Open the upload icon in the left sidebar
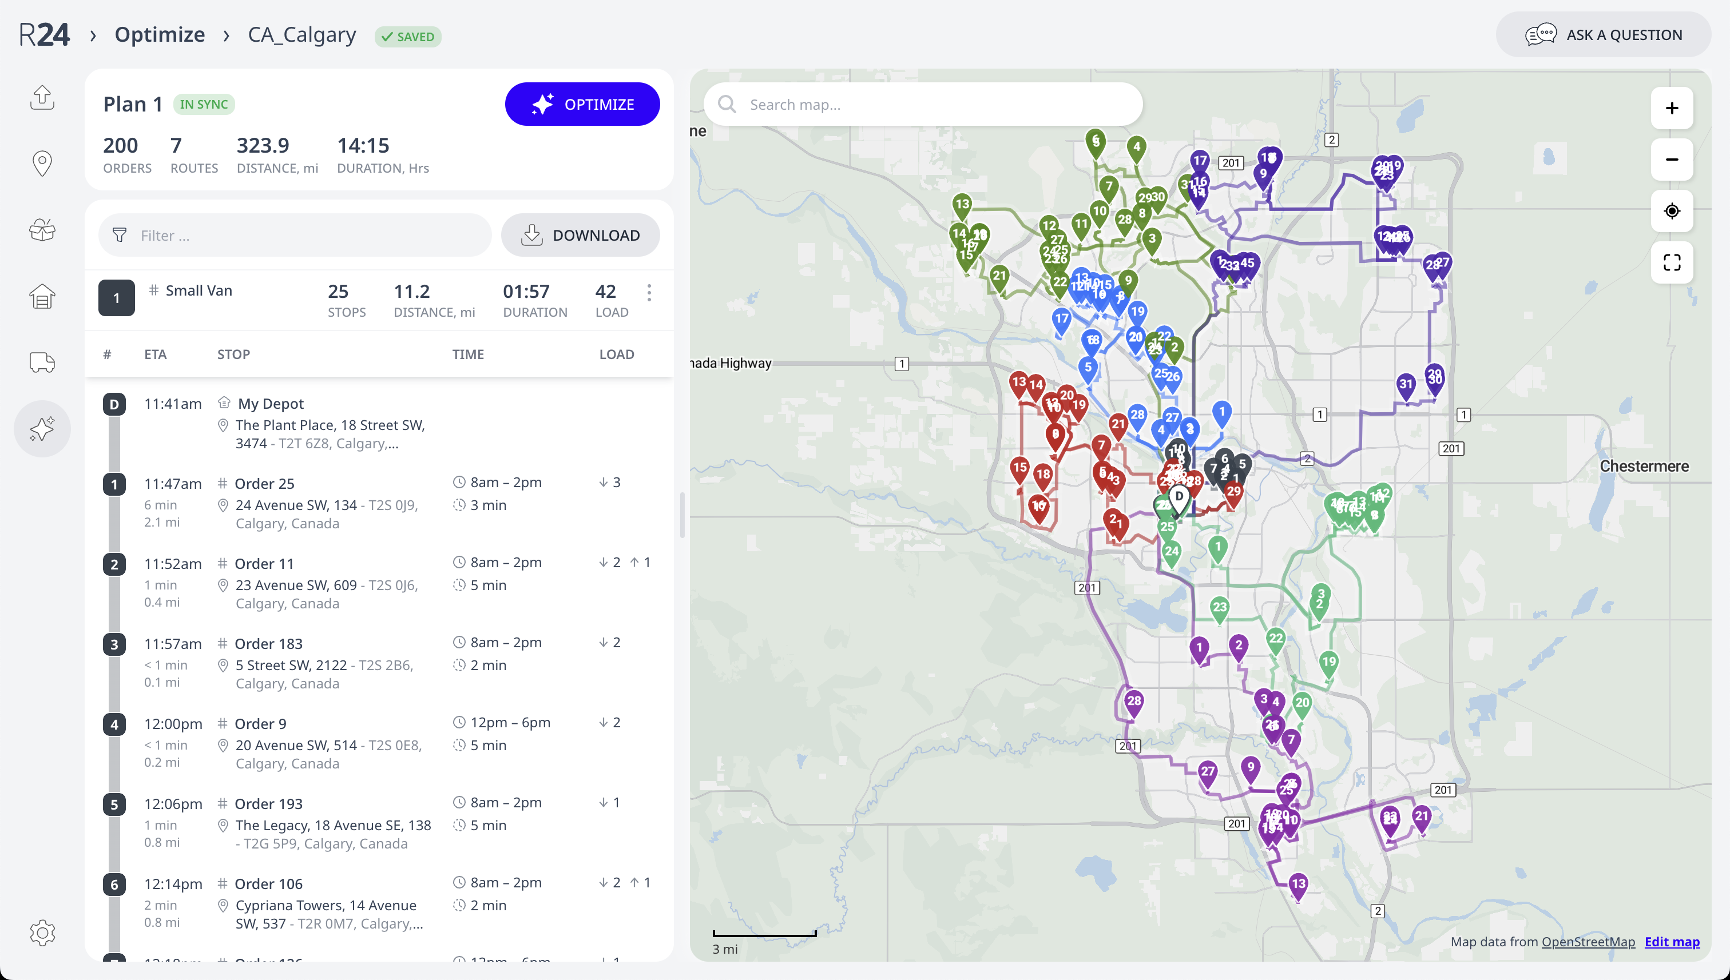 pyautogui.click(x=42, y=97)
